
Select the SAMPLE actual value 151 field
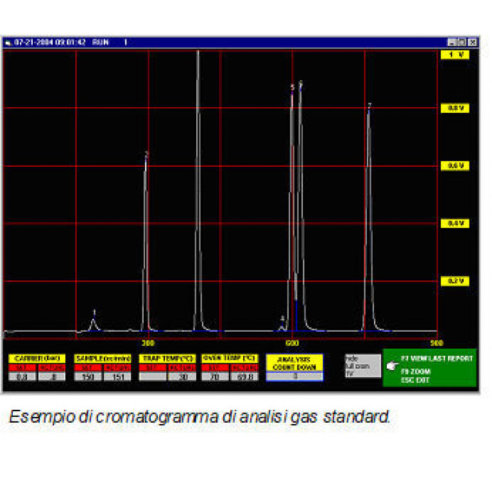[x=117, y=377]
